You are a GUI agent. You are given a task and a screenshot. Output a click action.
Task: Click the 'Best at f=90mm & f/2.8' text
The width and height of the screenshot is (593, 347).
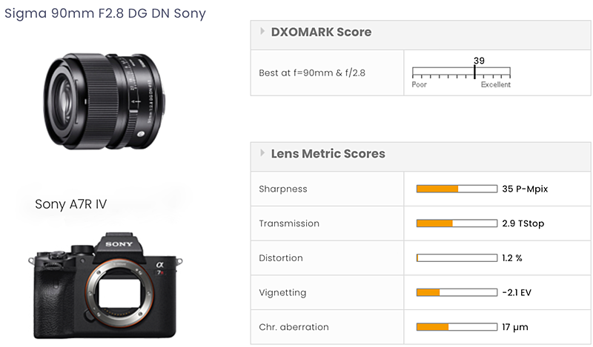(312, 73)
